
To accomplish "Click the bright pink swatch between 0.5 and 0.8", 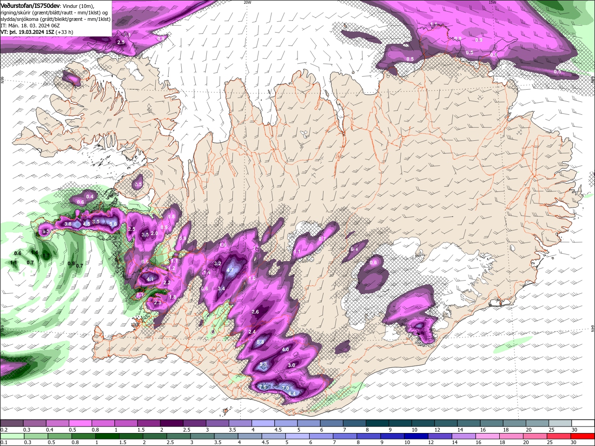I will pyautogui.click(x=80, y=423).
